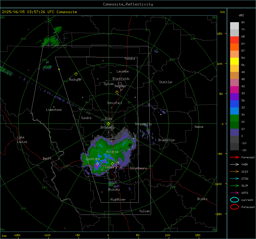Click the Strathmore city label
The width and height of the screenshot is (256, 239).
[x=138, y=168]
